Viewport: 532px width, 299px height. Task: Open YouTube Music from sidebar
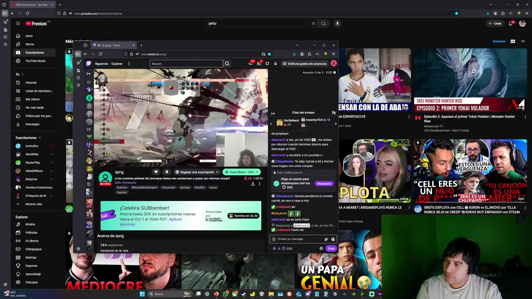[34, 61]
